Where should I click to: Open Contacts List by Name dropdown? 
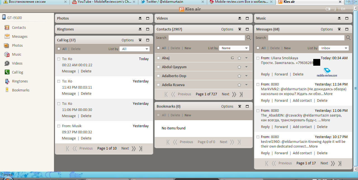[234, 48]
